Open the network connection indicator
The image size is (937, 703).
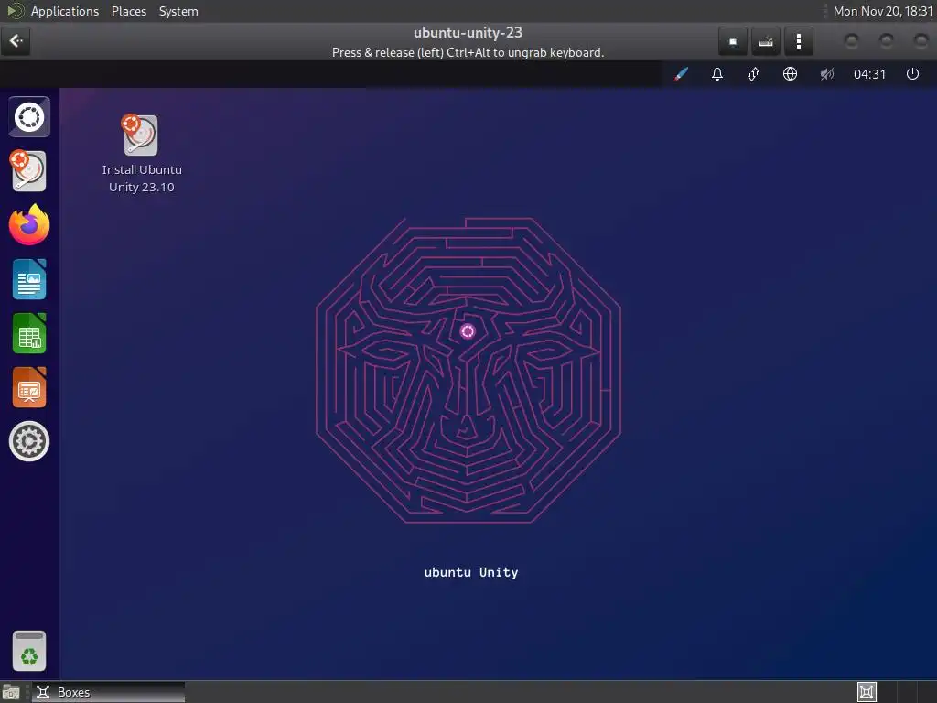(x=754, y=74)
